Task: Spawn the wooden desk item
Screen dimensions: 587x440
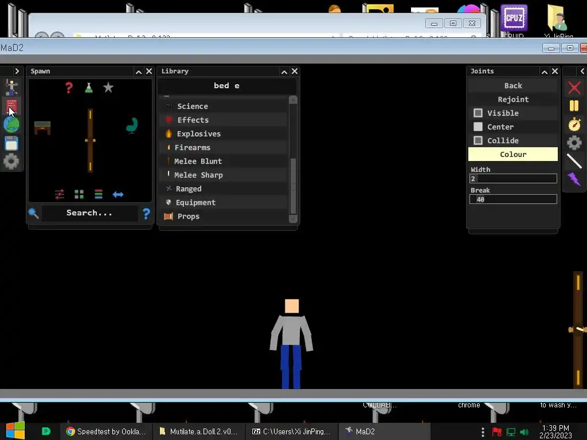Action: (x=42, y=128)
